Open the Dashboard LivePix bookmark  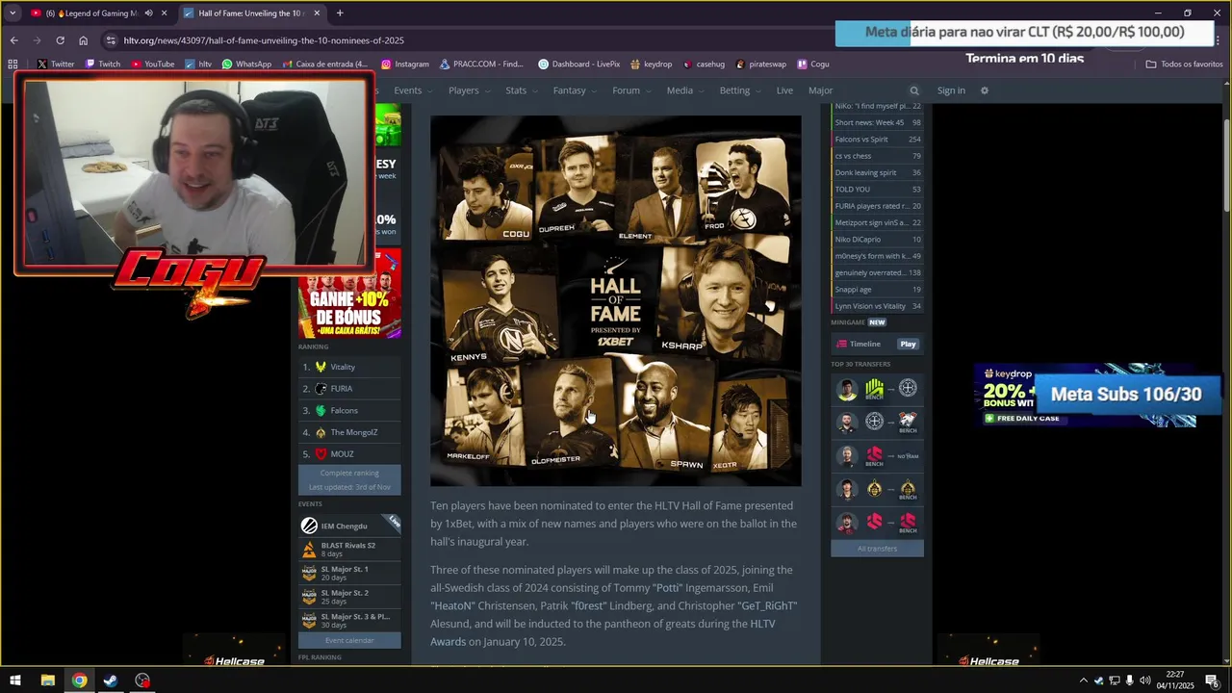[x=579, y=64]
